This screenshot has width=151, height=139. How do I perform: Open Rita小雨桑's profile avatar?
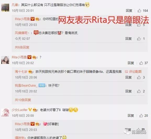click(x=5, y=60)
